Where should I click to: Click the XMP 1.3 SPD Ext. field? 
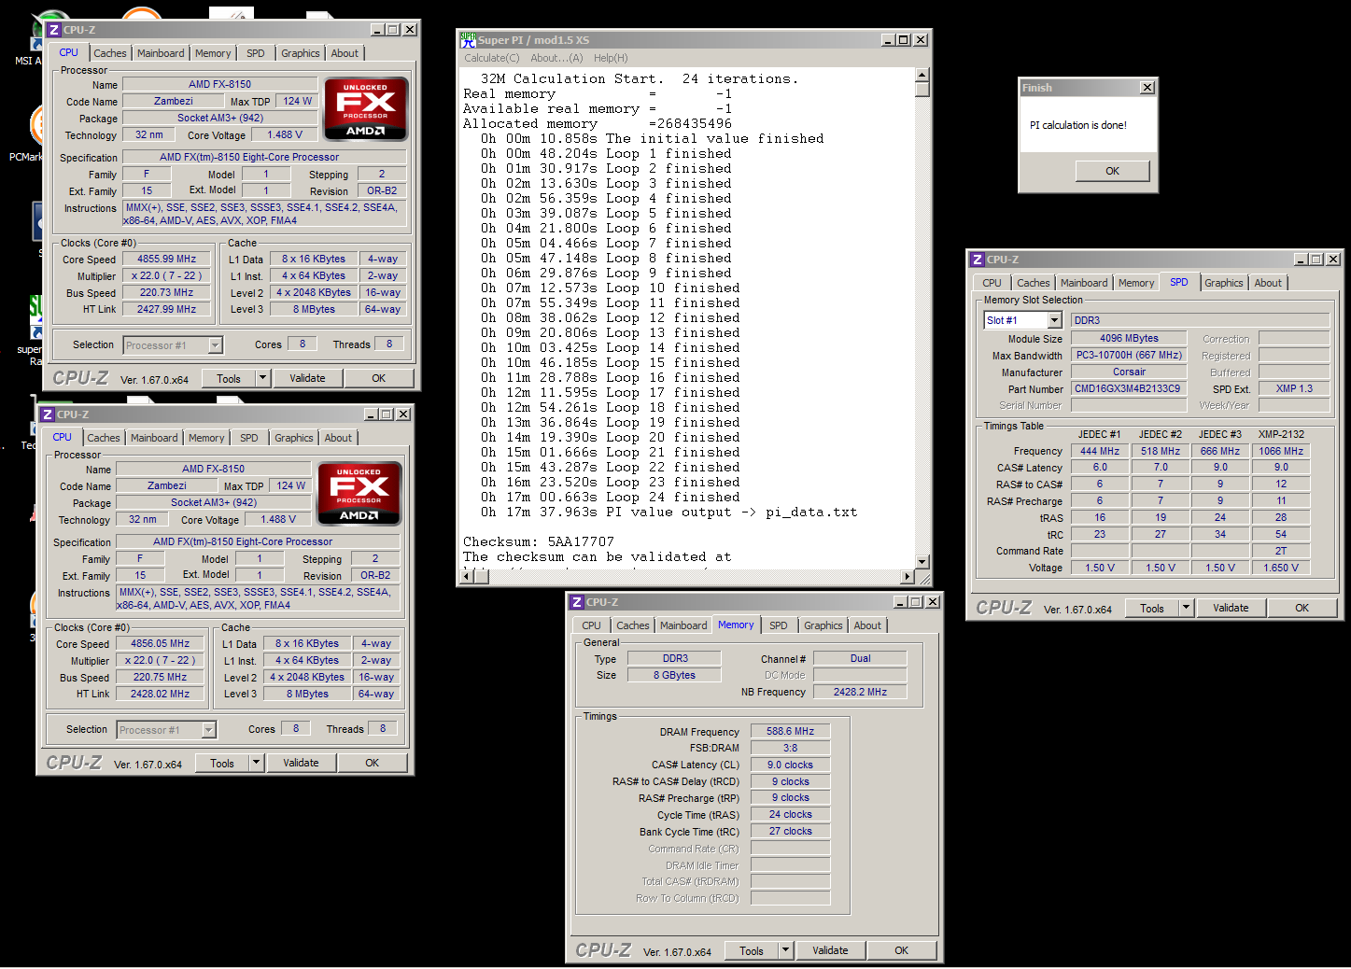[1294, 388]
